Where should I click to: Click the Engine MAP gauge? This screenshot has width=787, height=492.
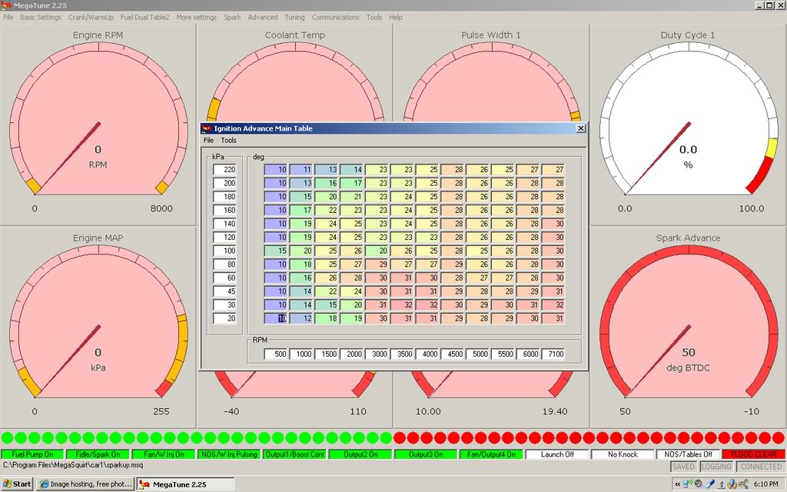98,328
